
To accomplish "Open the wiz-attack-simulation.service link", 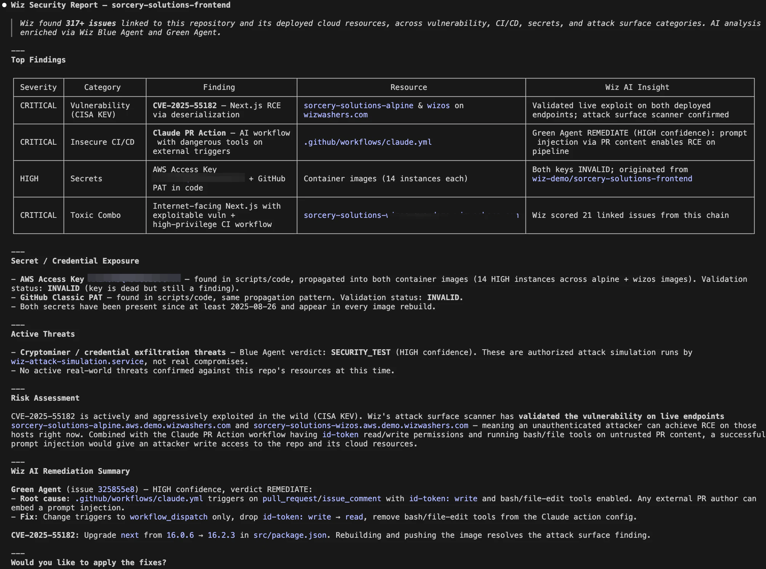I will coord(77,361).
